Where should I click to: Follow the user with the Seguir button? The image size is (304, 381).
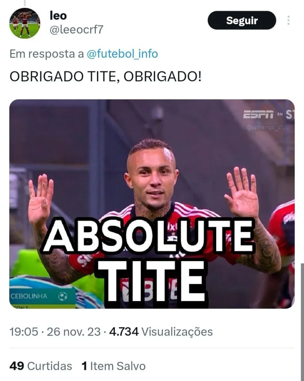[242, 20]
